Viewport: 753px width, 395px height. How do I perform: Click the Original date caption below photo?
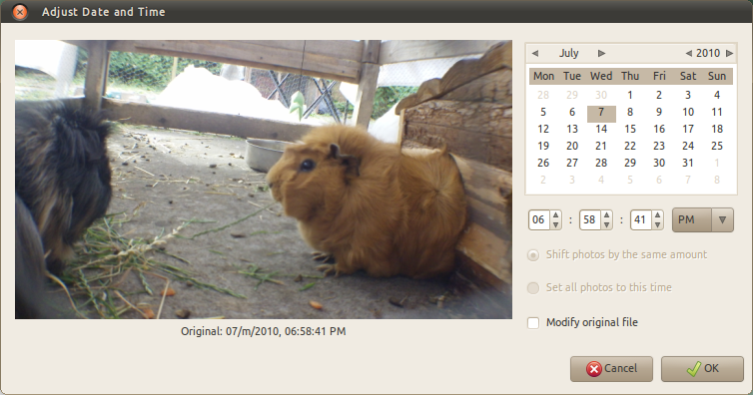tap(264, 331)
